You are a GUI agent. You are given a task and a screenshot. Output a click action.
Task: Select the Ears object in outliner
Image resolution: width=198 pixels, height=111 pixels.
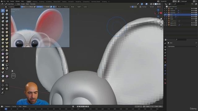(171, 15)
